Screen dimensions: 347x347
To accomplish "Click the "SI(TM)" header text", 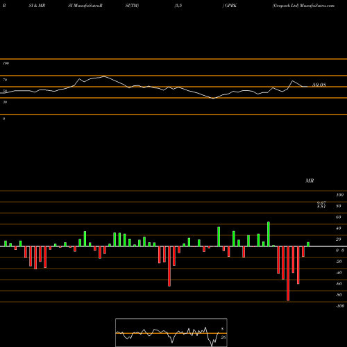I will pos(132,6).
